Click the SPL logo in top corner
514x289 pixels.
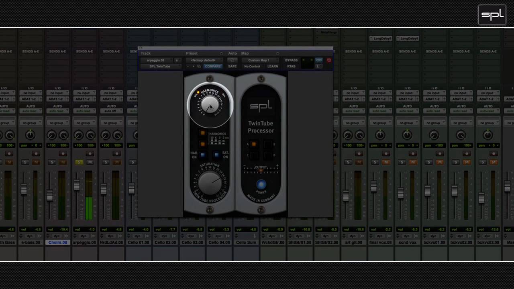pos(492,15)
